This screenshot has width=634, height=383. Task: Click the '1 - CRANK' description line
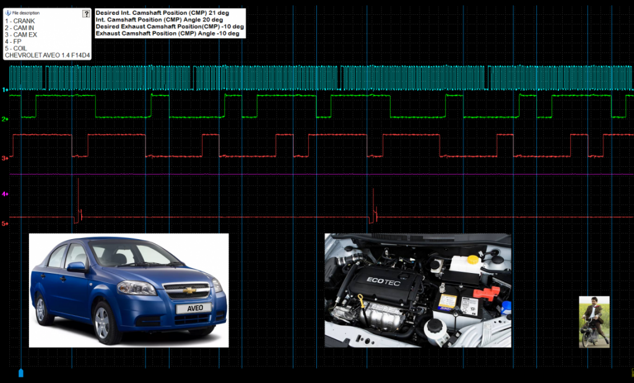pyautogui.click(x=20, y=21)
